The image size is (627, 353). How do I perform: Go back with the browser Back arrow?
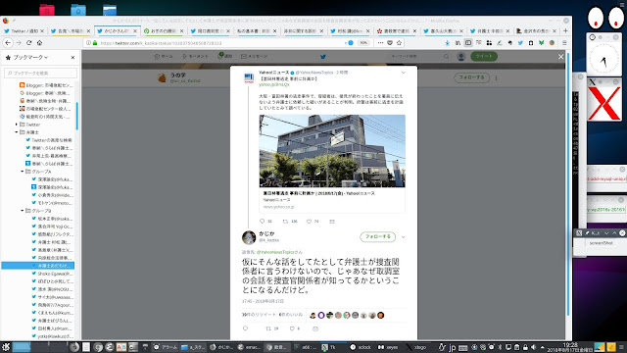coord(8,43)
